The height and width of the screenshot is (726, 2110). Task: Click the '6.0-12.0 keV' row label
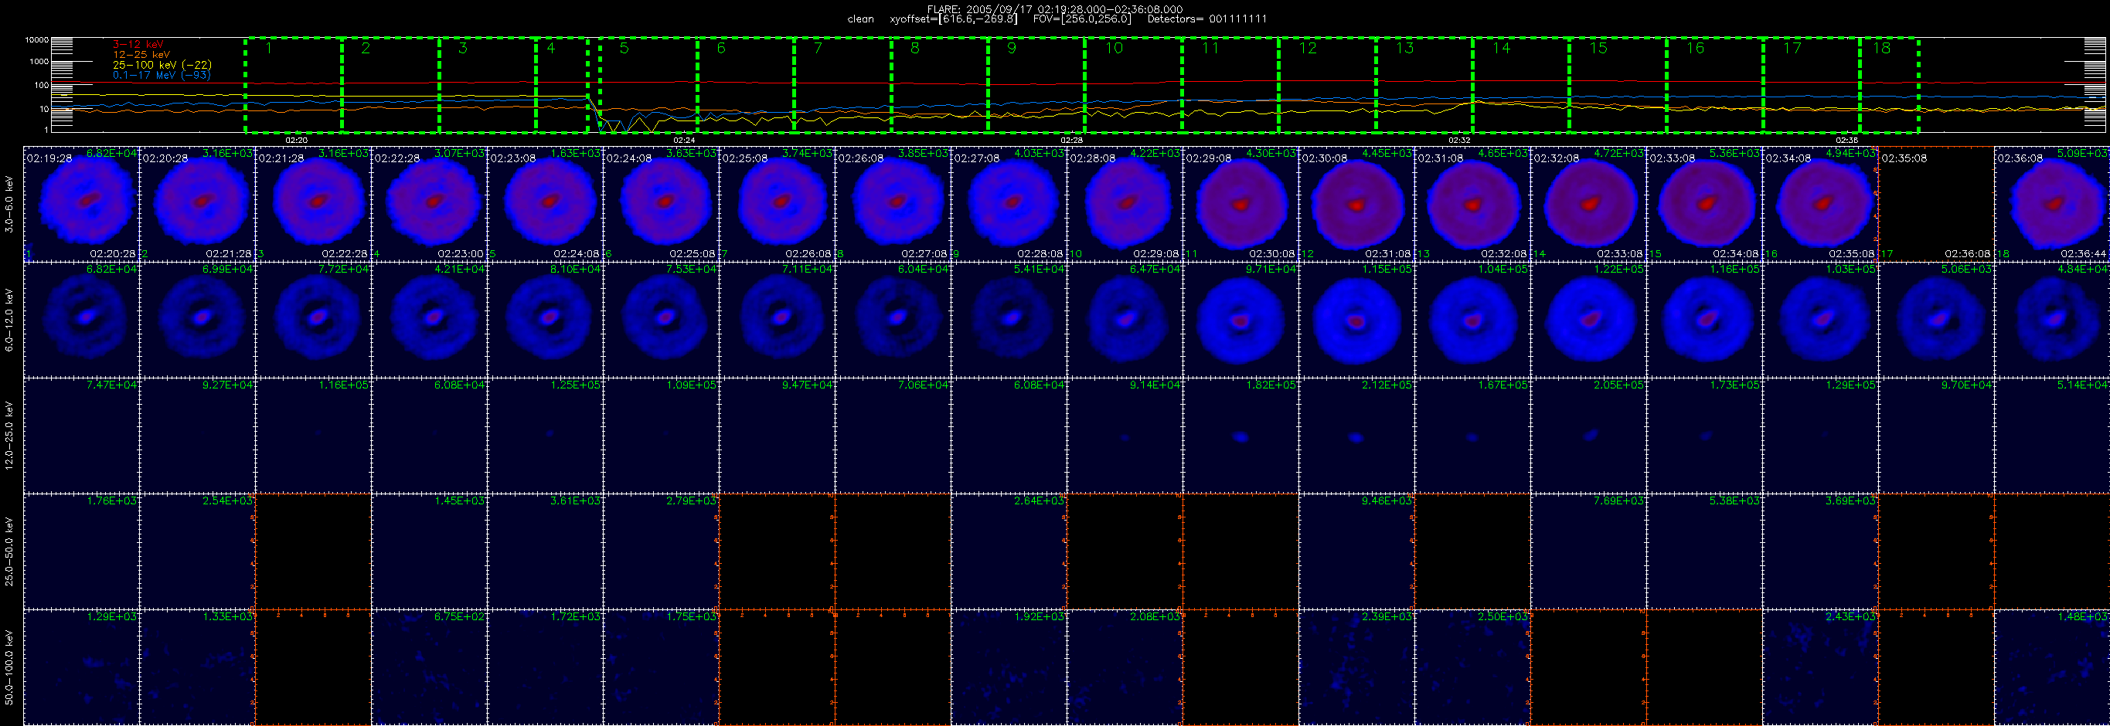9,320
